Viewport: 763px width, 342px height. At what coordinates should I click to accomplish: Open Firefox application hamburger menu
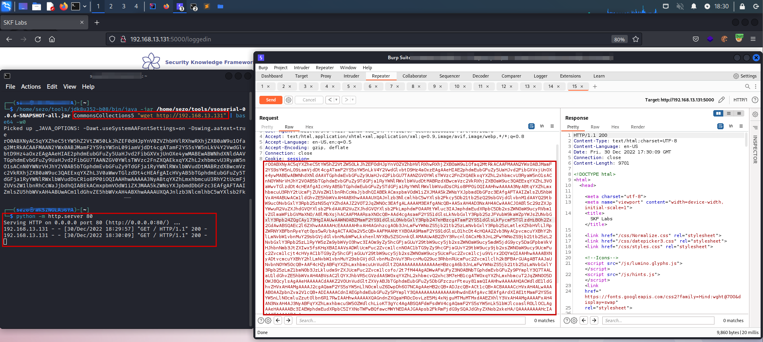(753, 39)
